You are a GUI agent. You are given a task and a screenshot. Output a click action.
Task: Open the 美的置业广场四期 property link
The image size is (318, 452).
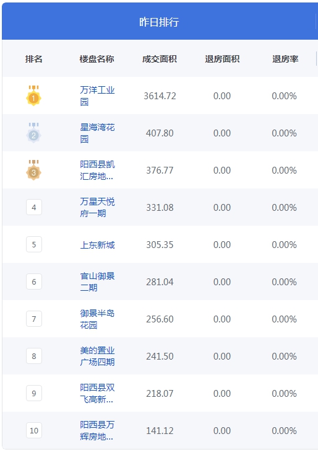[97, 356]
